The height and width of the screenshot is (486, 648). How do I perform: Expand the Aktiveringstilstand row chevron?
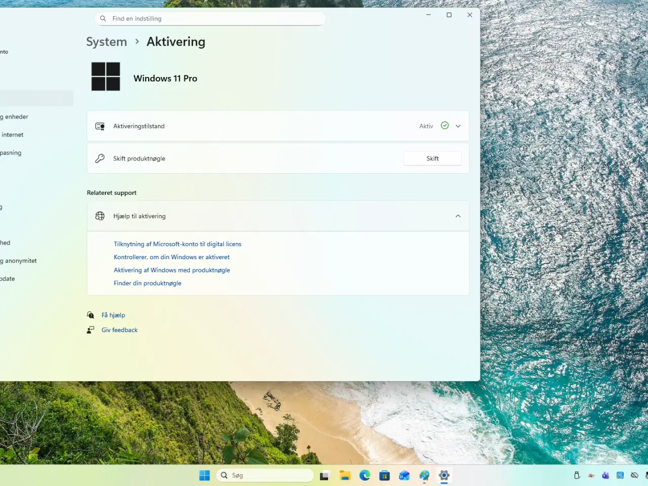458,126
